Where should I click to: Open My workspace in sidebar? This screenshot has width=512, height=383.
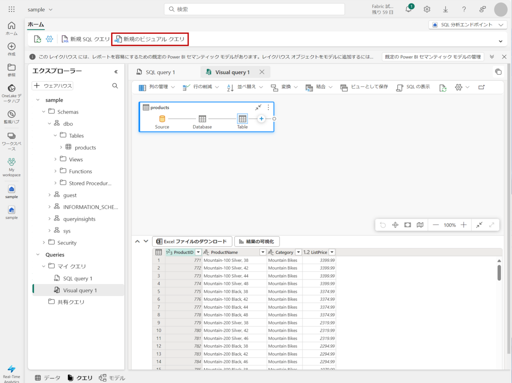click(x=12, y=167)
